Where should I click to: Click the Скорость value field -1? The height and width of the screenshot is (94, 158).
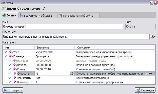click(x=52, y=74)
